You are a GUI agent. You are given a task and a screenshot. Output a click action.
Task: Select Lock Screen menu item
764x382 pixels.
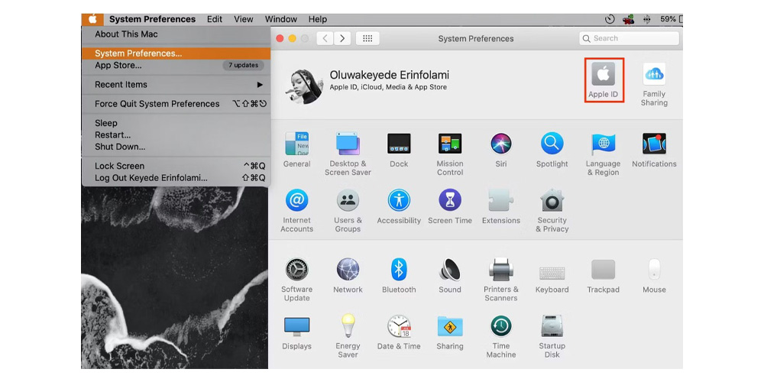tap(176, 166)
